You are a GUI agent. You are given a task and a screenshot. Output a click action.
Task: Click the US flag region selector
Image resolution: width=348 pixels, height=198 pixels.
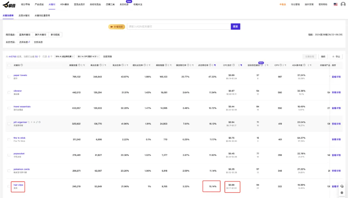point(335,5)
